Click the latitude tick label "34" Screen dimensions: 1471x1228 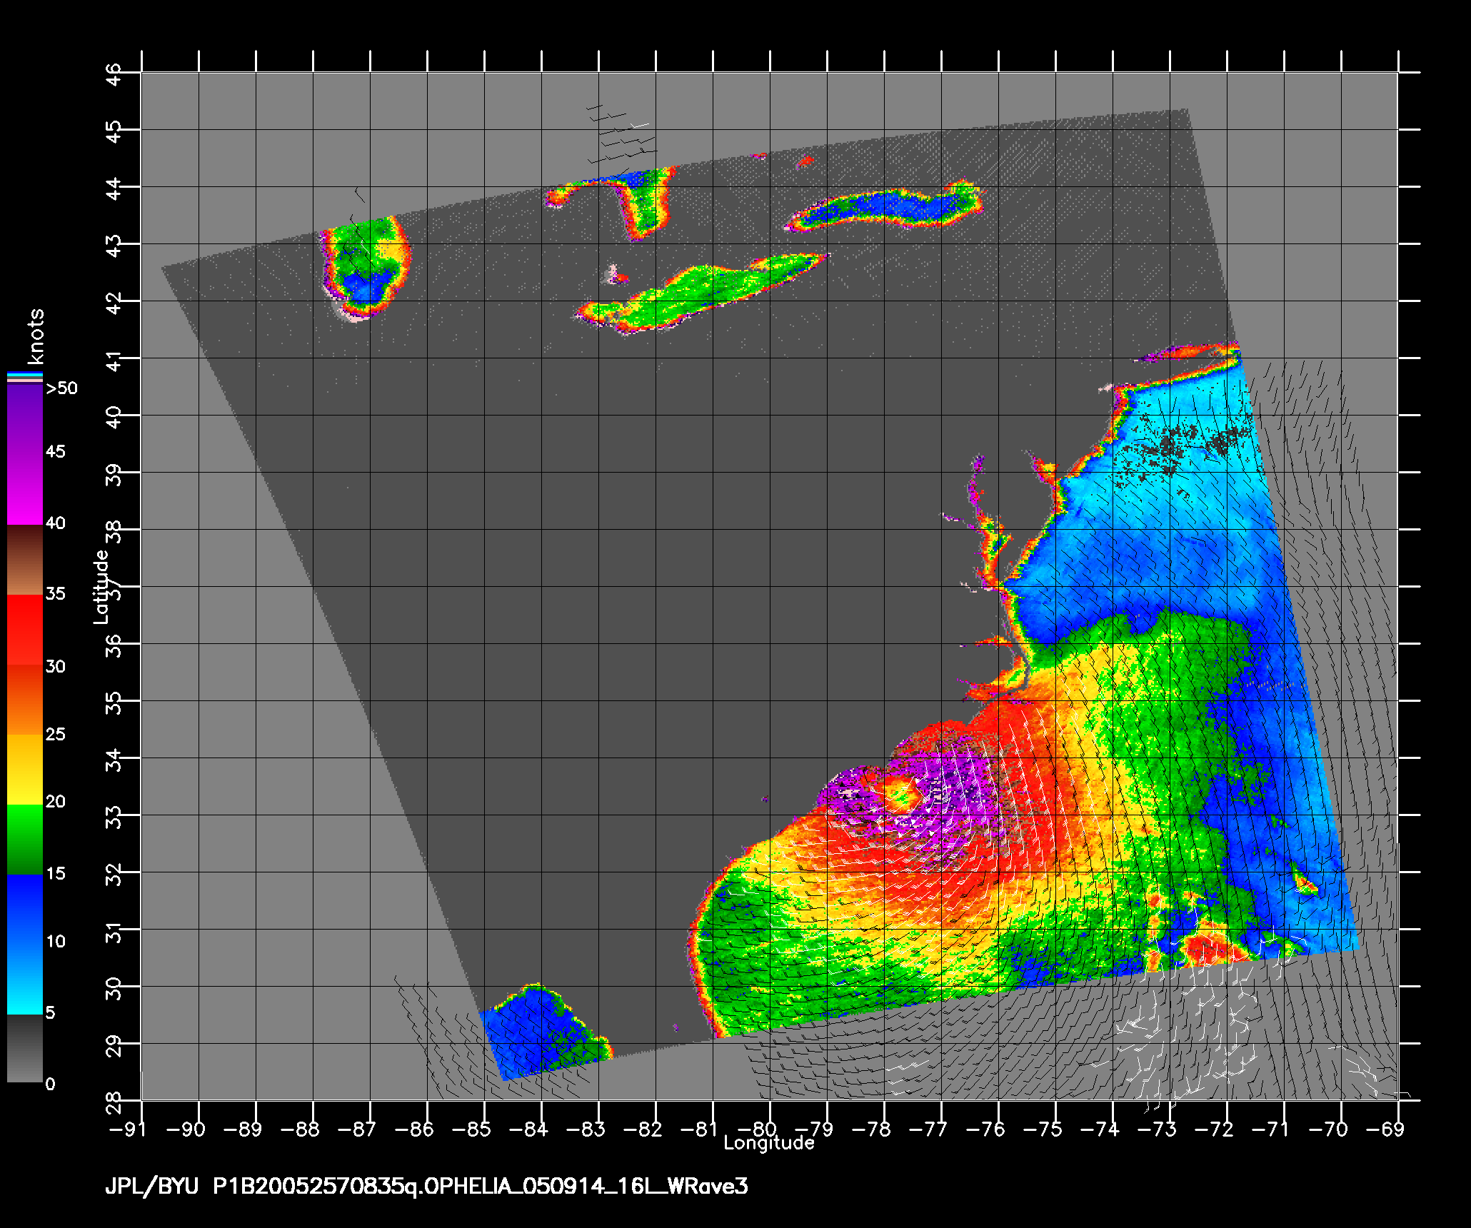pyautogui.click(x=114, y=758)
